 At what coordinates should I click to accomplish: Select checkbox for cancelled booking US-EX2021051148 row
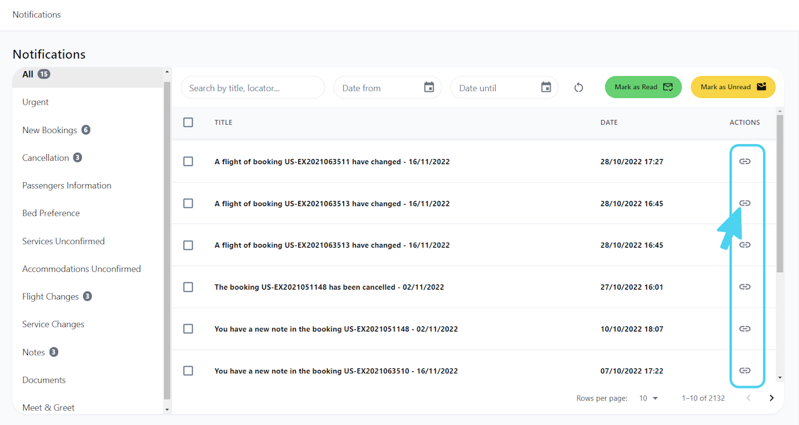(x=188, y=287)
